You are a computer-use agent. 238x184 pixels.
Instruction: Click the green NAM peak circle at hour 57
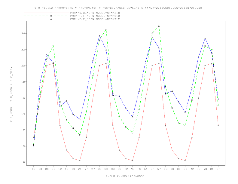pos(159,26)
